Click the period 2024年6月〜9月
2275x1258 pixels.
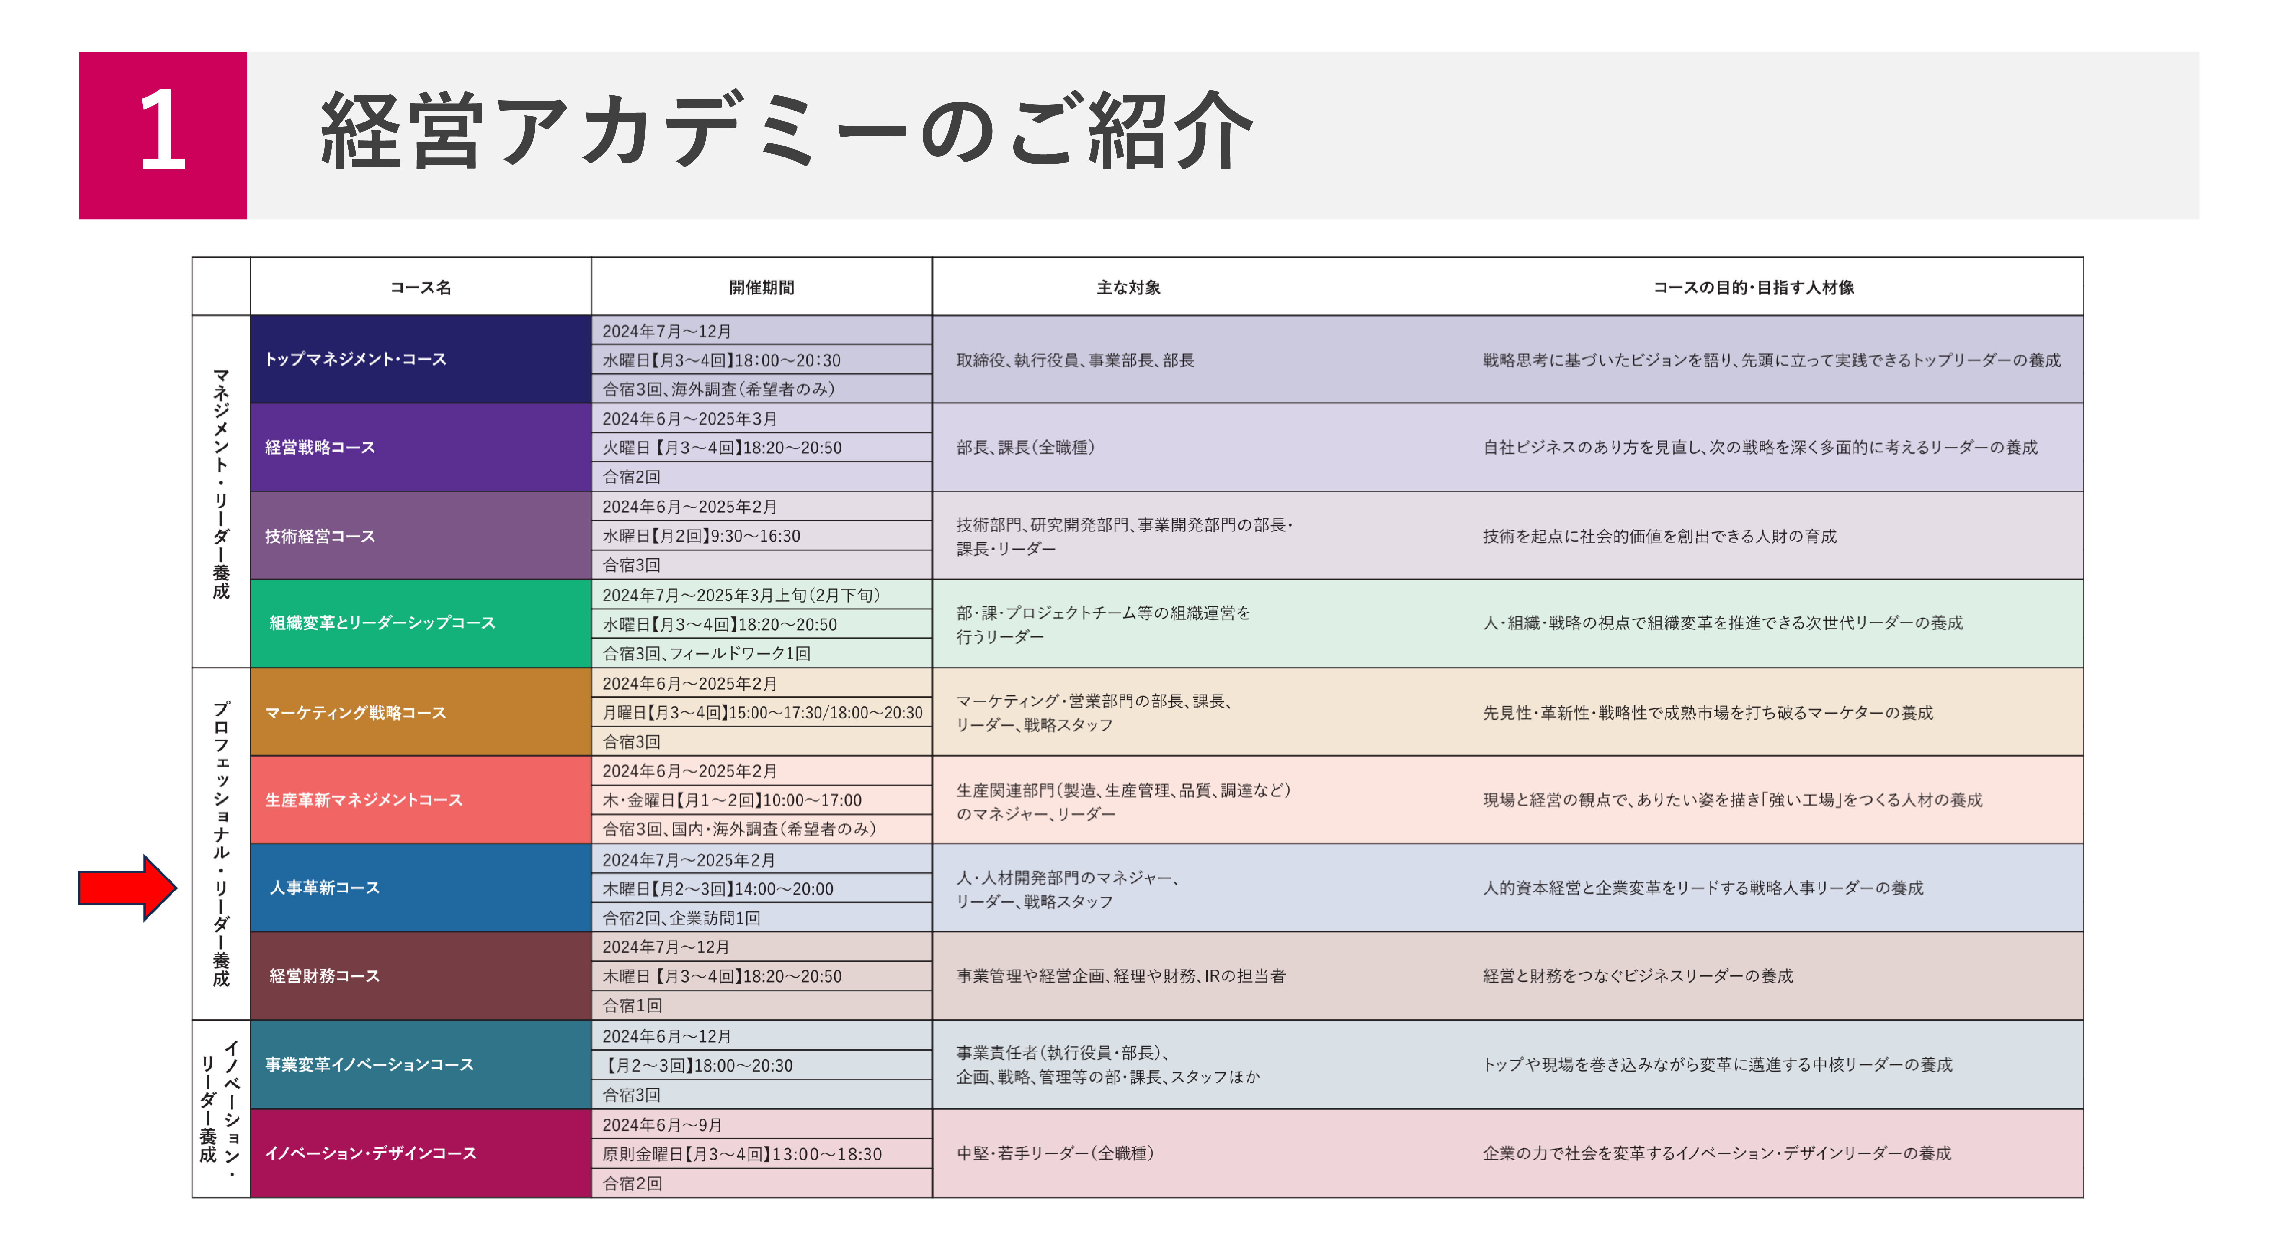click(x=662, y=1125)
